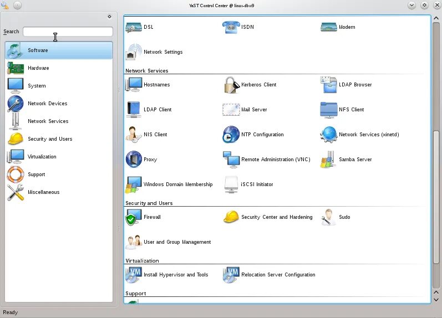Select Network Services in the sidebar

tap(59, 121)
